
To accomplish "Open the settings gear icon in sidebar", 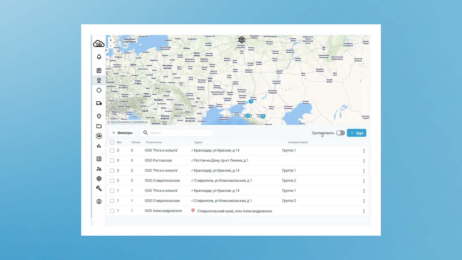I will point(99,179).
